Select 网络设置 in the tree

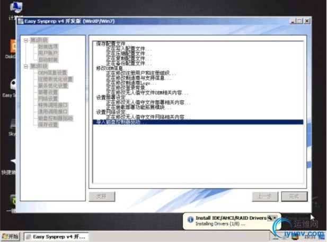point(48,98)
